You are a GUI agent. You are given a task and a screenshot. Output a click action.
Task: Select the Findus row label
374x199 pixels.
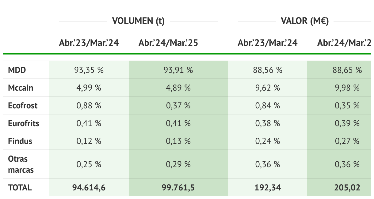[x=20, y=141]
